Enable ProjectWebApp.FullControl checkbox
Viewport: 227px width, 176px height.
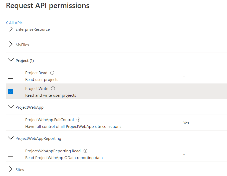point(11,123)
